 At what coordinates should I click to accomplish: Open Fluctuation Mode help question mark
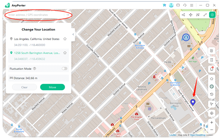point(34,69)
